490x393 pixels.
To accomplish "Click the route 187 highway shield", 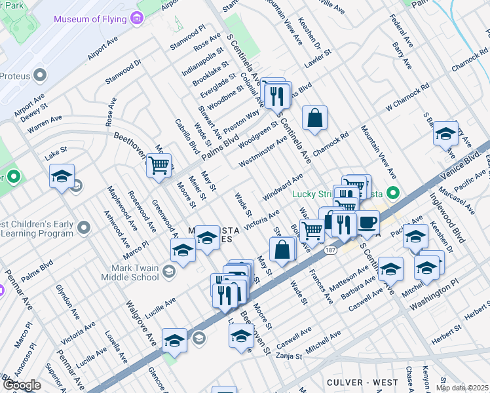I will [330, 250].
